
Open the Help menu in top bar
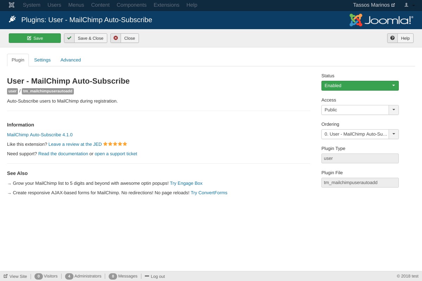(192, 5)
